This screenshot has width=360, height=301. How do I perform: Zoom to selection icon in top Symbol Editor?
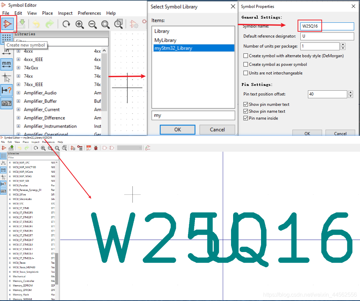[x=119, y=24]
